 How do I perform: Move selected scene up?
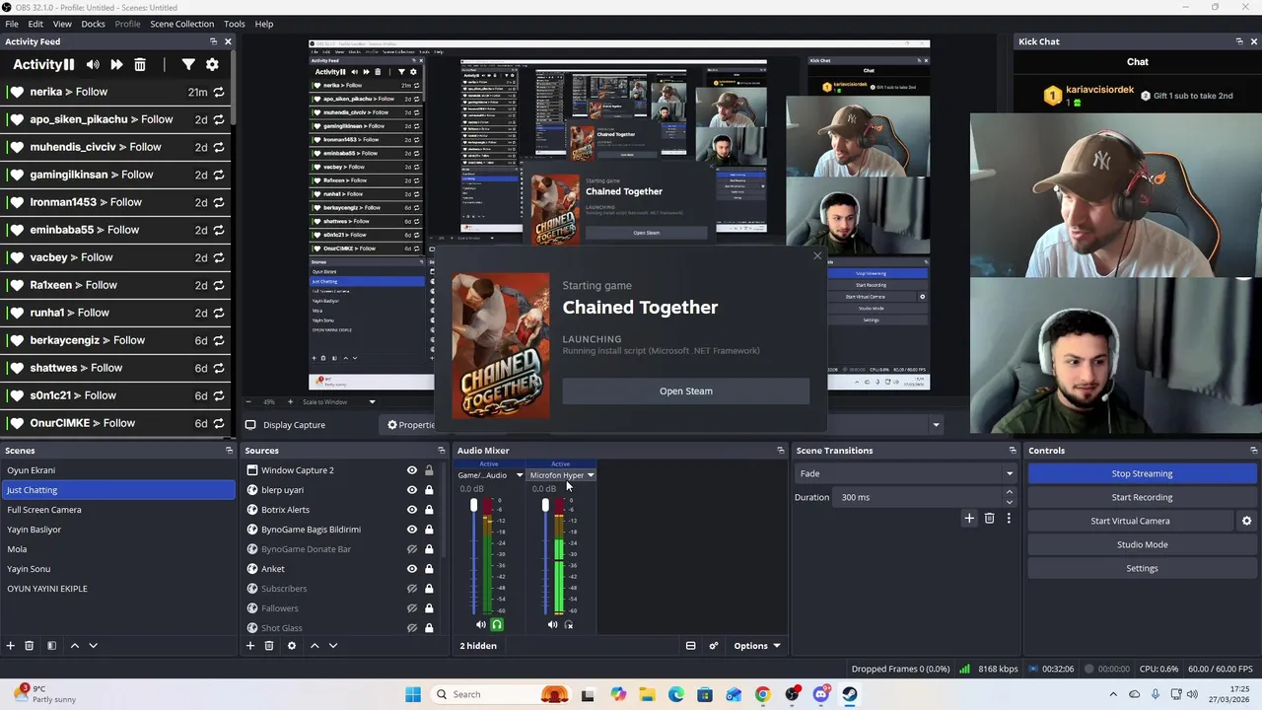tap(74, 646)
